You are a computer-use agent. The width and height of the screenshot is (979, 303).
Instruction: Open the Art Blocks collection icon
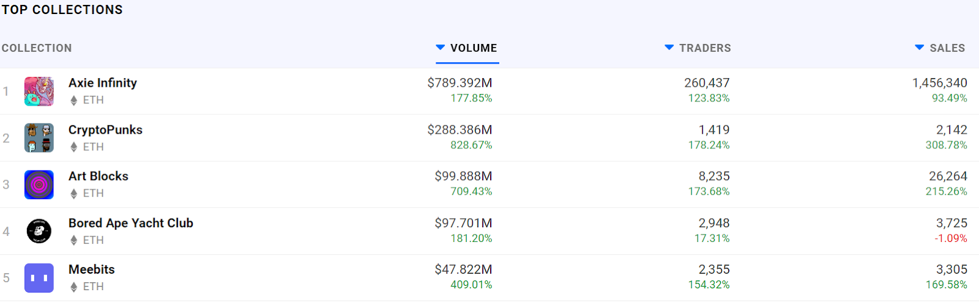[x=39, y=184]
